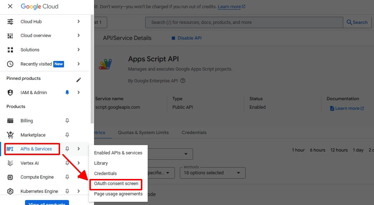Close the navigation menu with the X icon
Screen dimensions: 374x205
pyautogui.click(x=10, y=6)
